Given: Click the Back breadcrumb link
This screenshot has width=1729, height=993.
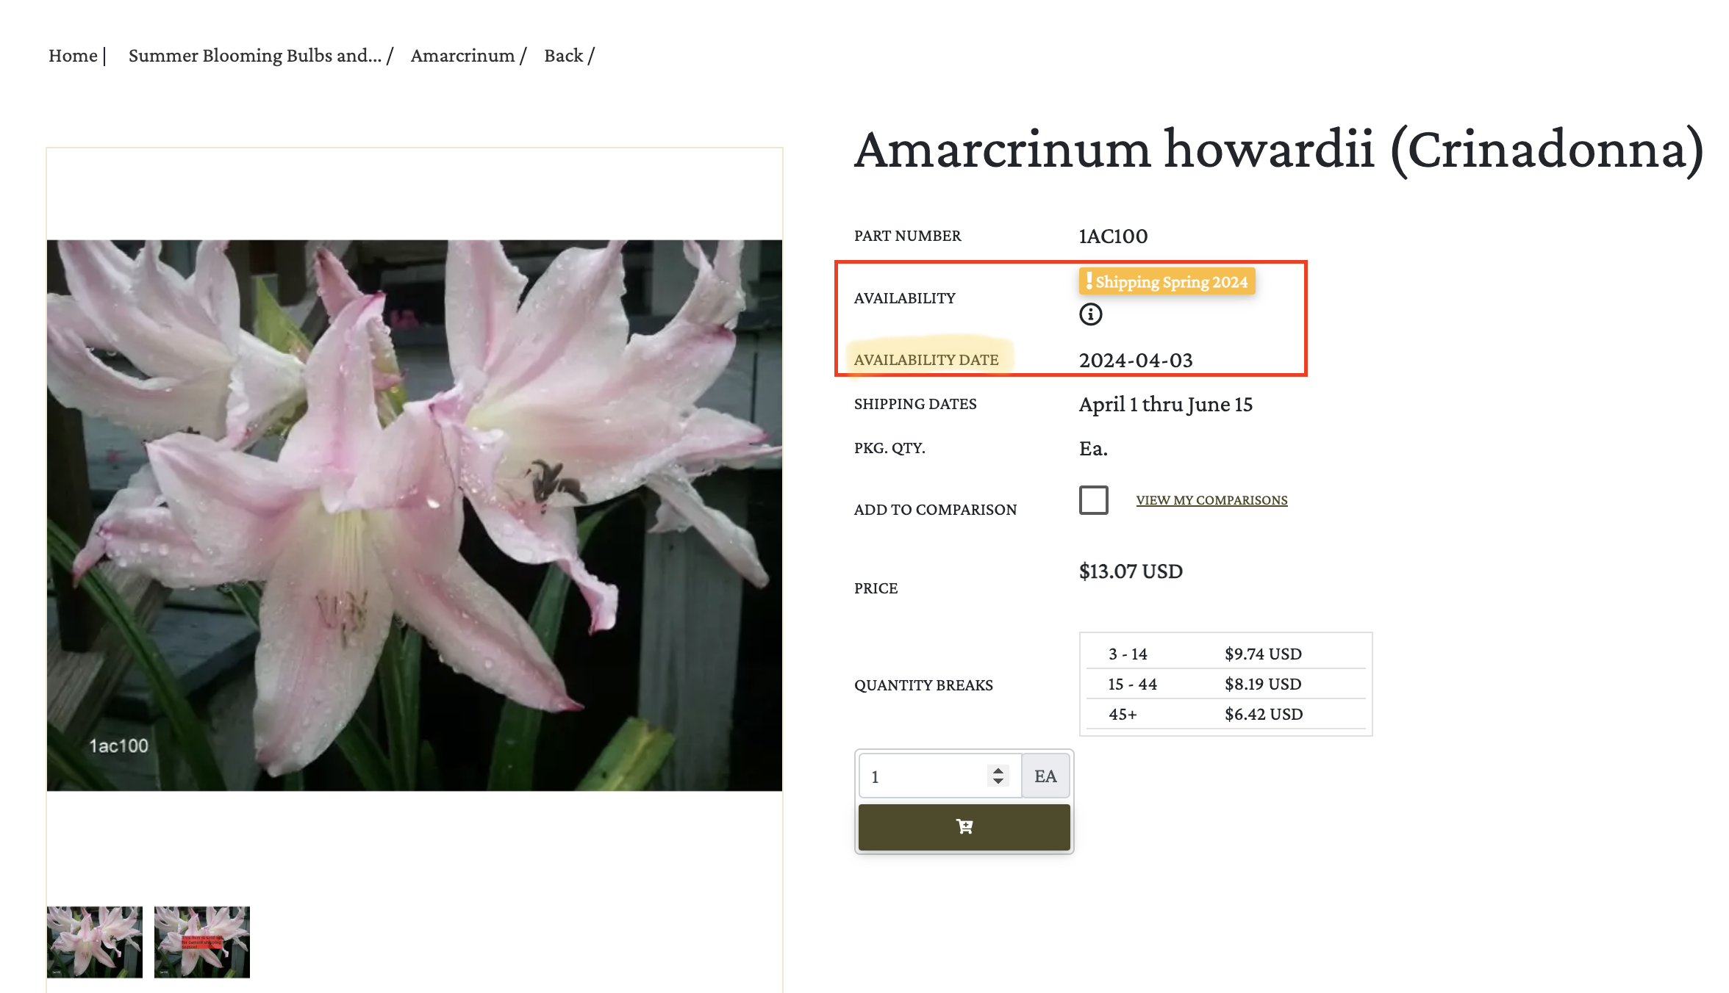Looking at the screenshot, I should click(x=563, y=56).
